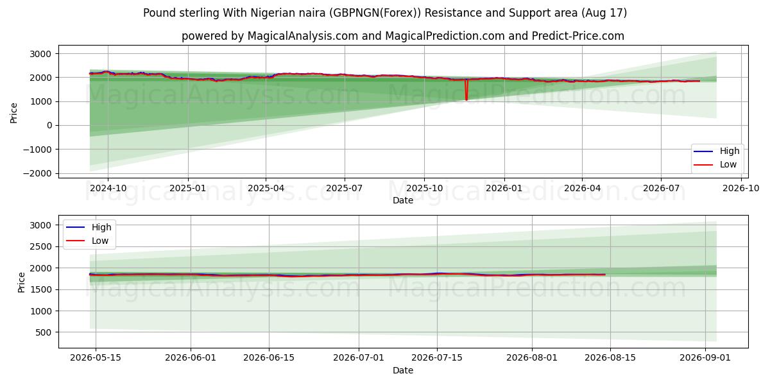Viewport: 770px width, 385px height.
Task: Click the 2026-01 date tick
Action: tap(504, 188)
